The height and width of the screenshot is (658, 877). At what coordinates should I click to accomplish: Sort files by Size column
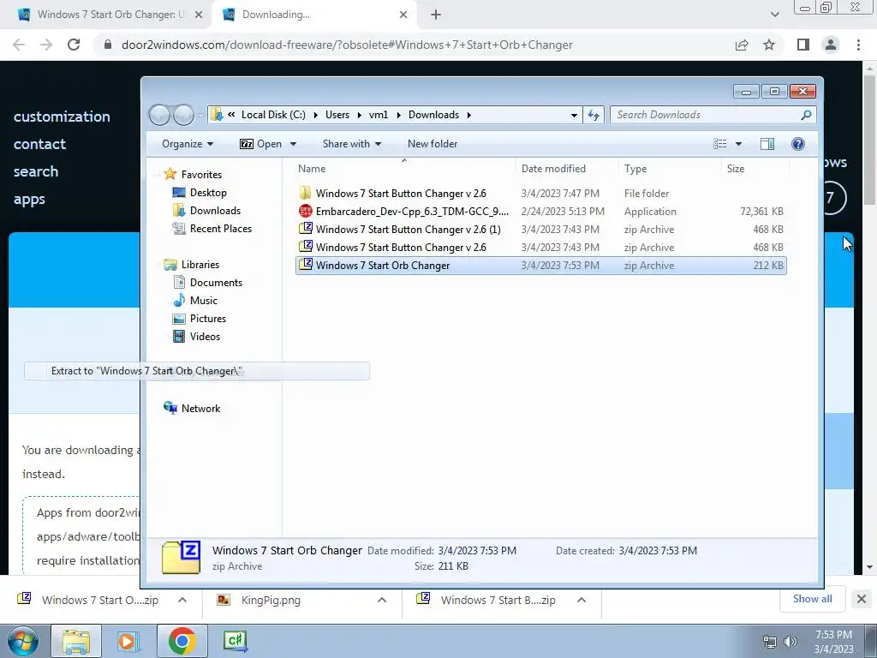click(x=755, y=169)
